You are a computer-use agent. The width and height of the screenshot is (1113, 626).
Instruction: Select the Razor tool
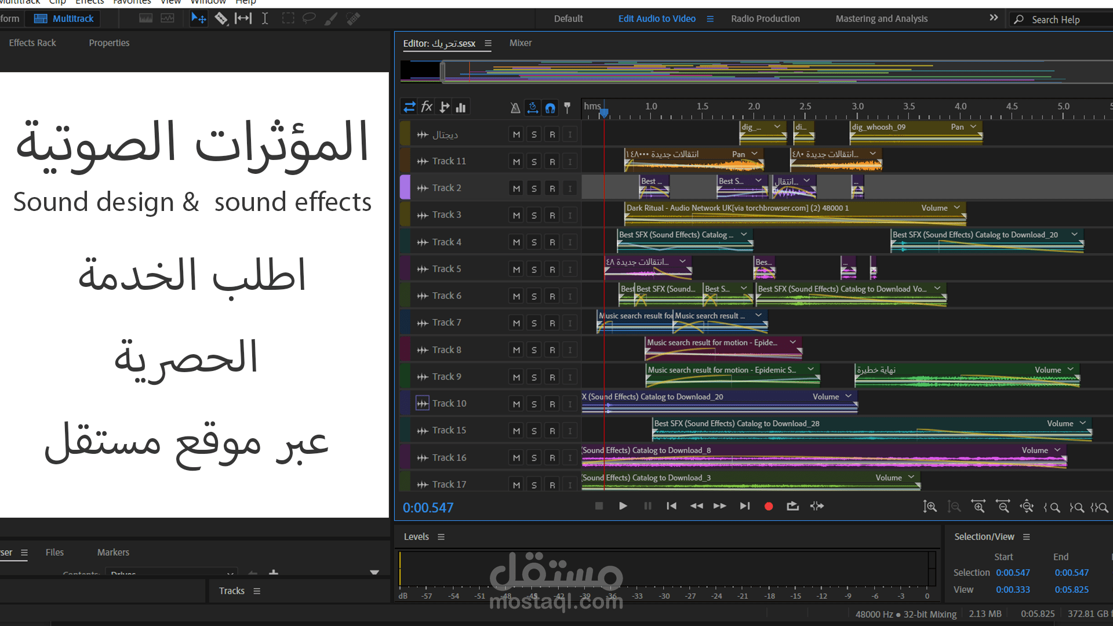tap(222, 19)
